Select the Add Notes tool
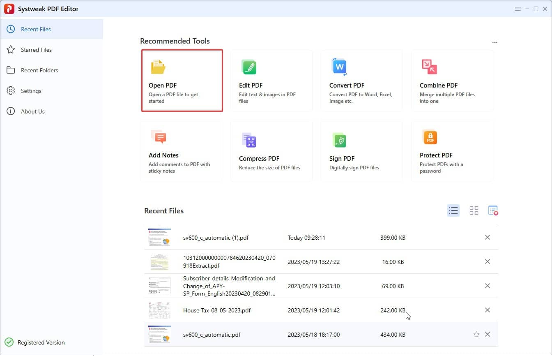The image size is (552, 356). pos(182,150)
